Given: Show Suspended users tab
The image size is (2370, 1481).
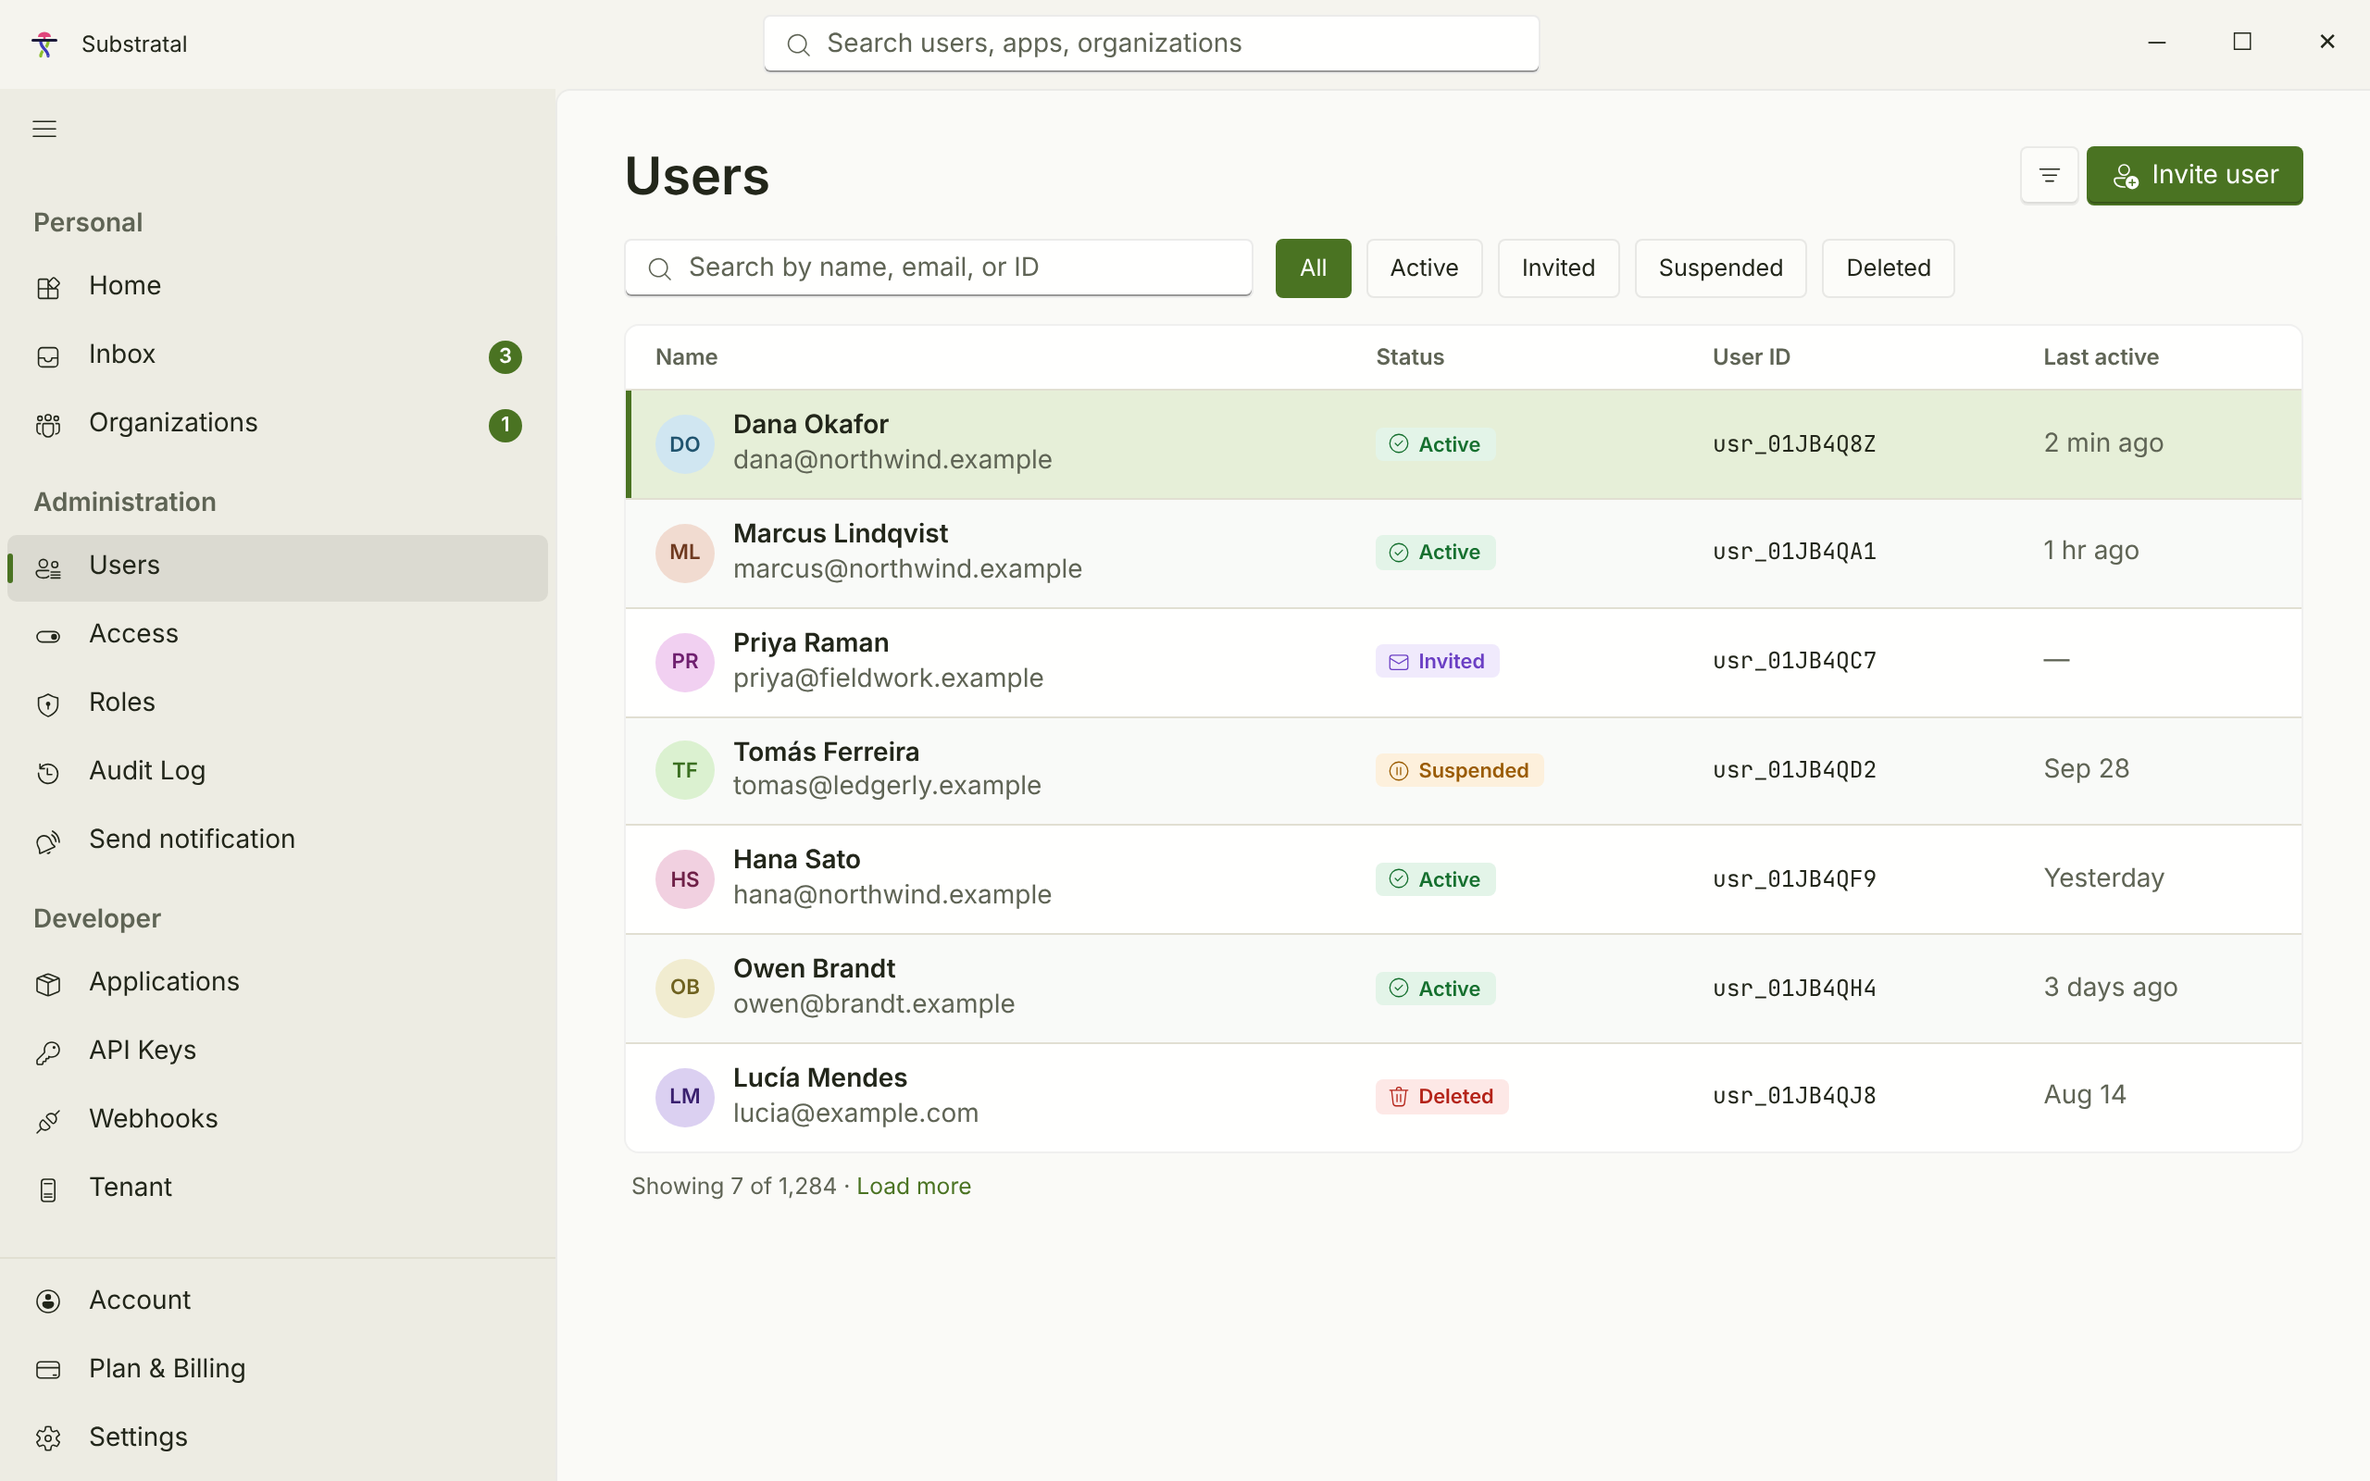Looking at the screenshot, I should click(x=1720, y=268).
